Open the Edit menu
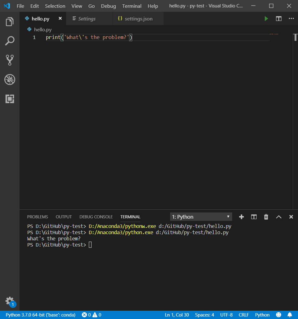The width and height of the screenshot is (298, 319). click(x=34, y=6)
